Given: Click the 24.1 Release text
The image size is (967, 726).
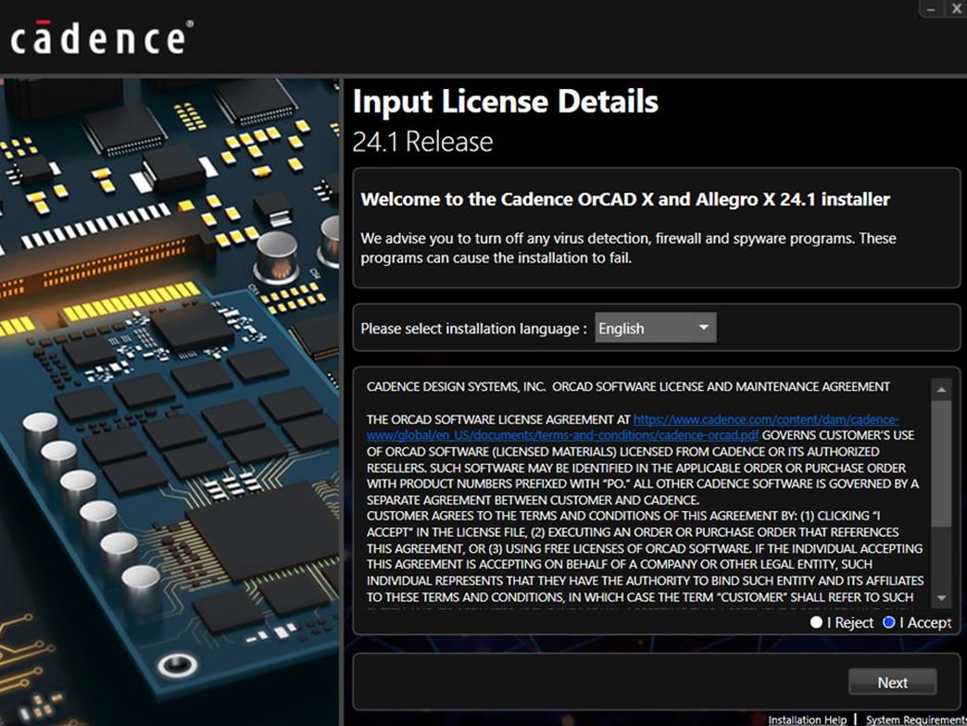Looking at the screenshot, I should (422, 142).
